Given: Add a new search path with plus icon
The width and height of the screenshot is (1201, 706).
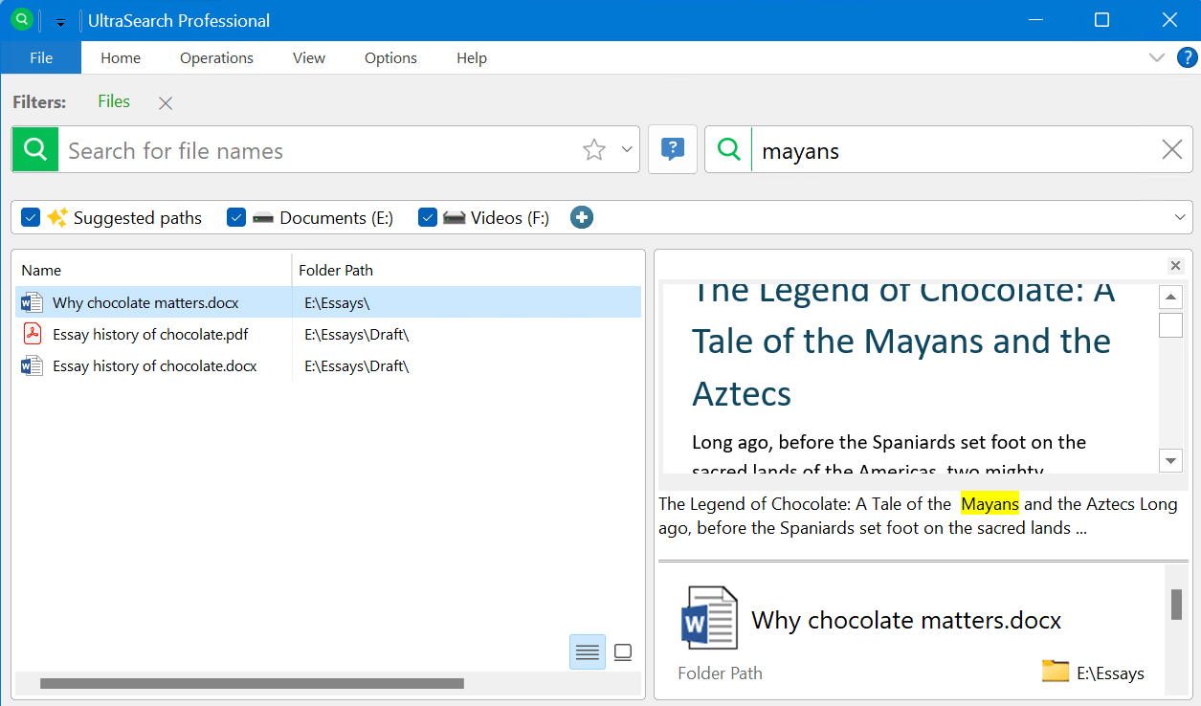Looking at the screenshot, I should click(x=582, y=217).
